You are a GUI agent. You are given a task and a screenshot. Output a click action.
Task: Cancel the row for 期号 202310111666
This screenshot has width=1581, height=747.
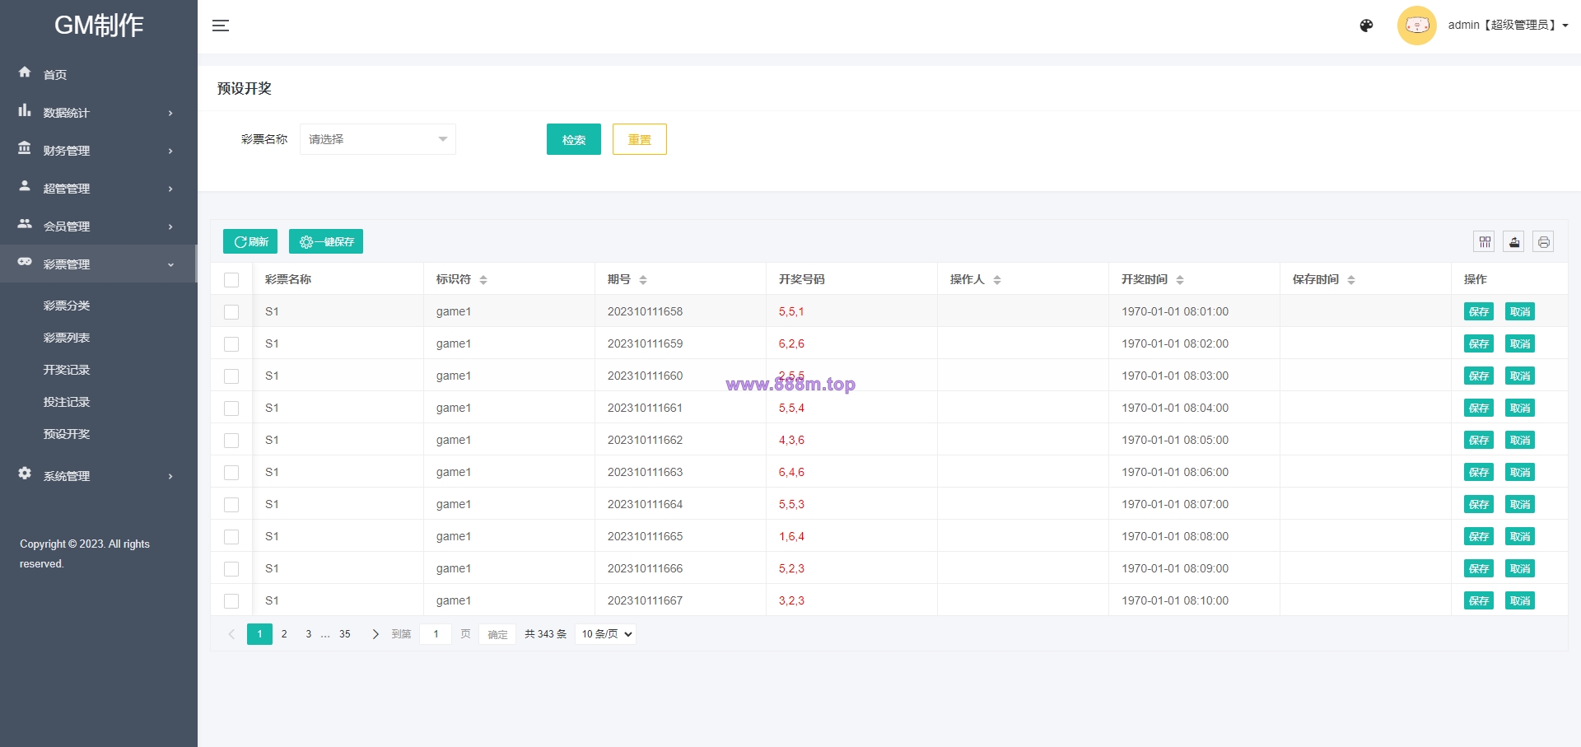(1520, 568)
